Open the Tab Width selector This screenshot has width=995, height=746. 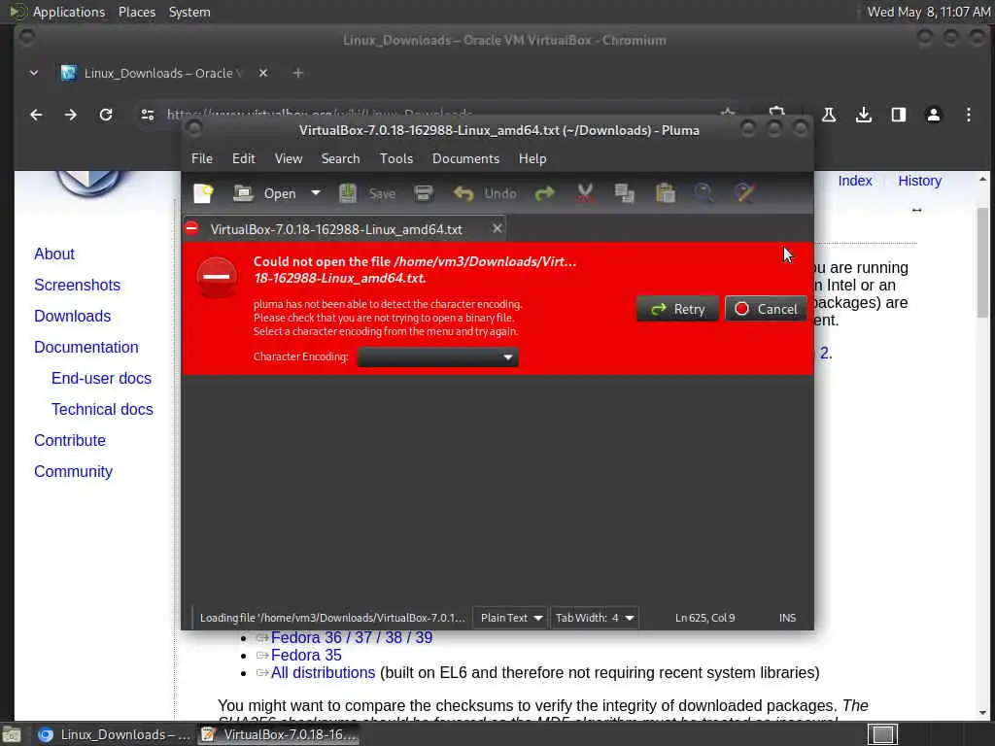tap(594, 617)
